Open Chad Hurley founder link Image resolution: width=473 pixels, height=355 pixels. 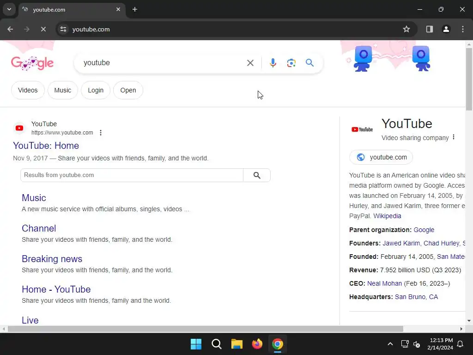[x=441, y=243]
